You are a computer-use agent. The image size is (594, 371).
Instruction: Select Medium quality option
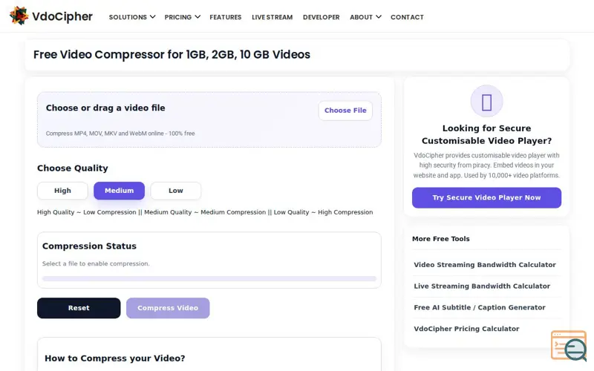tap(119, 191)
